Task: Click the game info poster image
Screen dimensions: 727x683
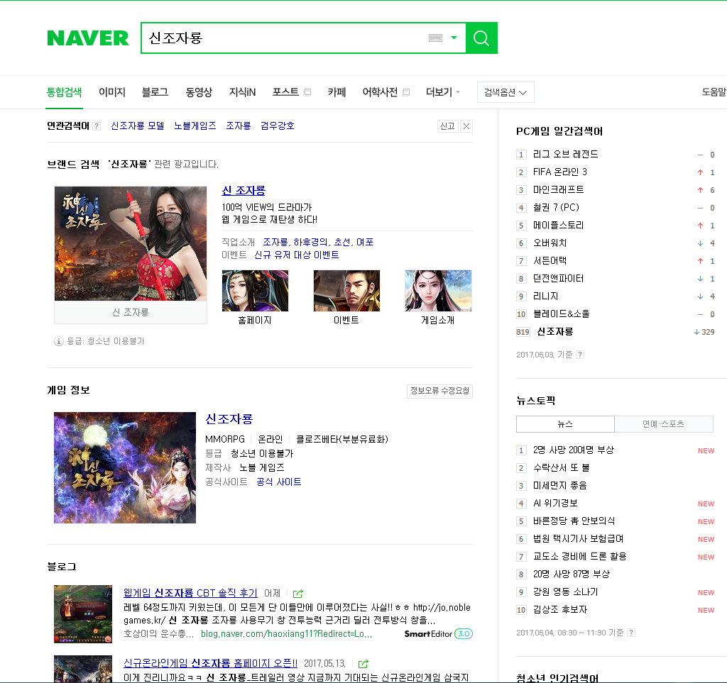Action: [x=125, y=467]
